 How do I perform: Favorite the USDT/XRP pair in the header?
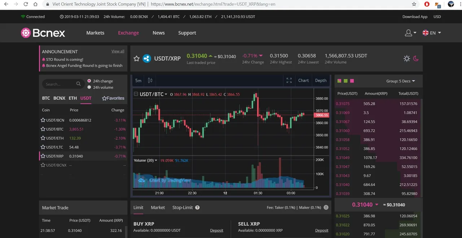136,58
